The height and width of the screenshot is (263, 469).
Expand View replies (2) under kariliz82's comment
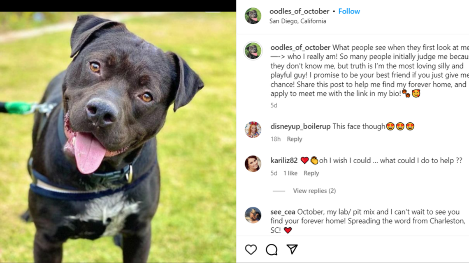pos(314,190)
